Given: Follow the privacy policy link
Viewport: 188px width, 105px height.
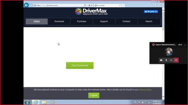Looking at the screenshot, I should point(145,90).
